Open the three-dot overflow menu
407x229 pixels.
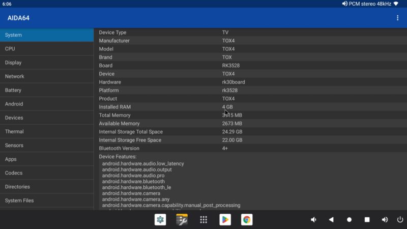[397, 18]
